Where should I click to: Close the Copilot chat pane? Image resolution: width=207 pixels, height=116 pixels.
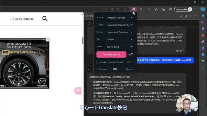tap(195, 16)
